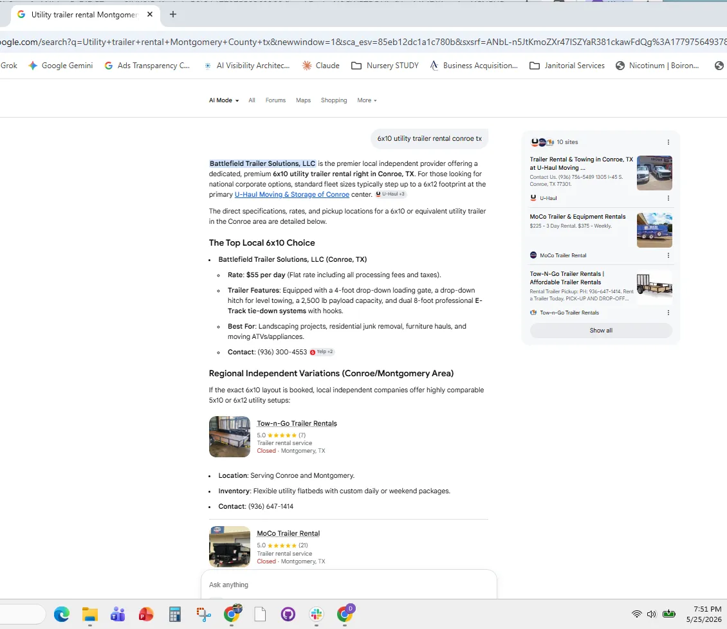The height and width of the screenshot is (629, 727).
Task: Select the (936) 647-1414 contact number
Action: (x=271, y=506)
